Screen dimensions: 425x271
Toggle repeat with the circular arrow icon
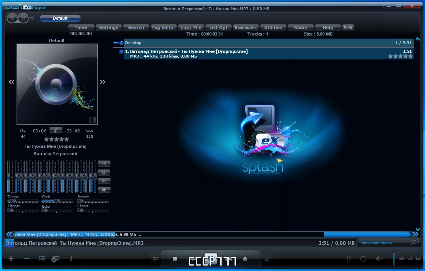(x=363, y=259)
